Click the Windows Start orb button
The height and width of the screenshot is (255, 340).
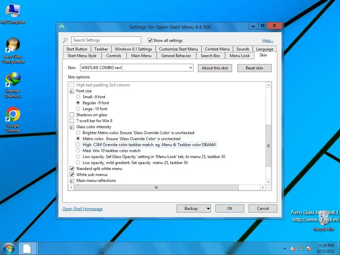[x=8, y=248]
